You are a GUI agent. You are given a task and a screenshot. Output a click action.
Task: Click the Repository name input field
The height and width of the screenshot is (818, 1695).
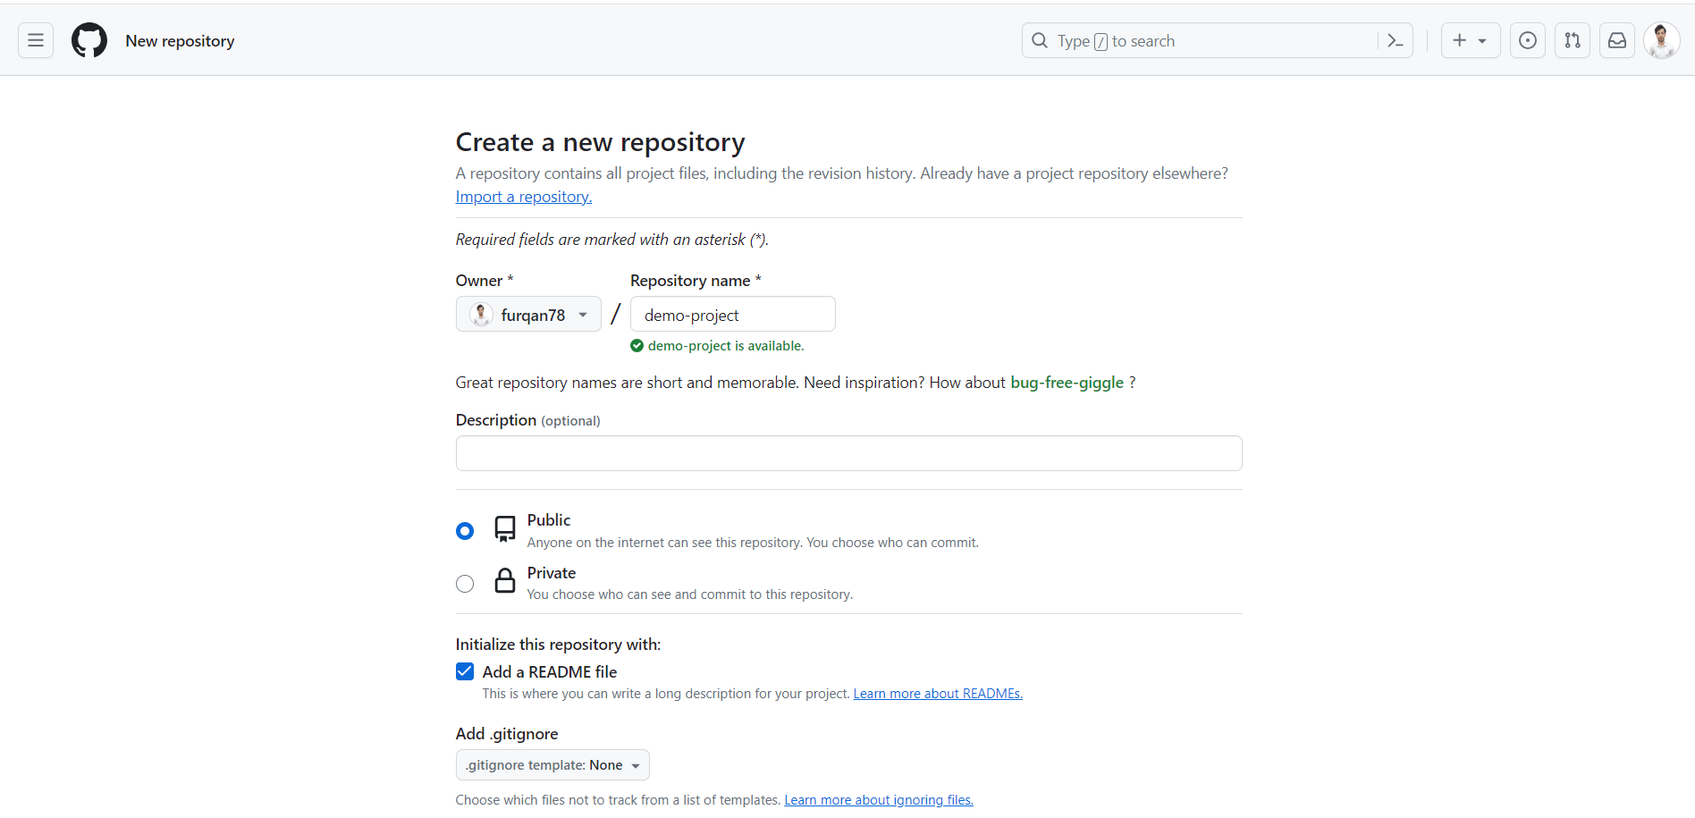pyautogui.click(x=733, y=314)
